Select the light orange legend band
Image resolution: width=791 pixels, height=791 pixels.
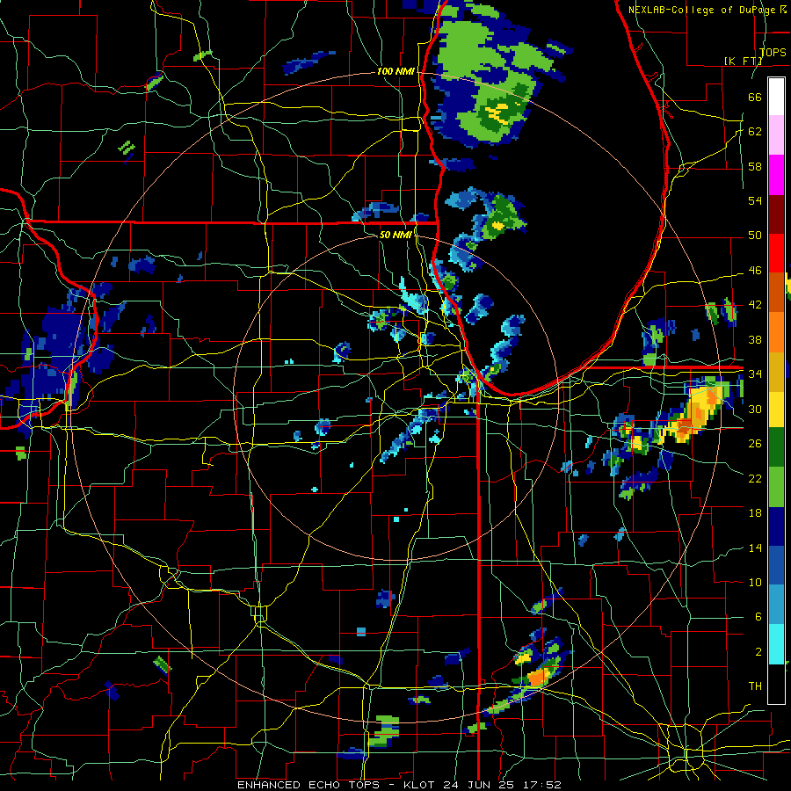(776, 332)
